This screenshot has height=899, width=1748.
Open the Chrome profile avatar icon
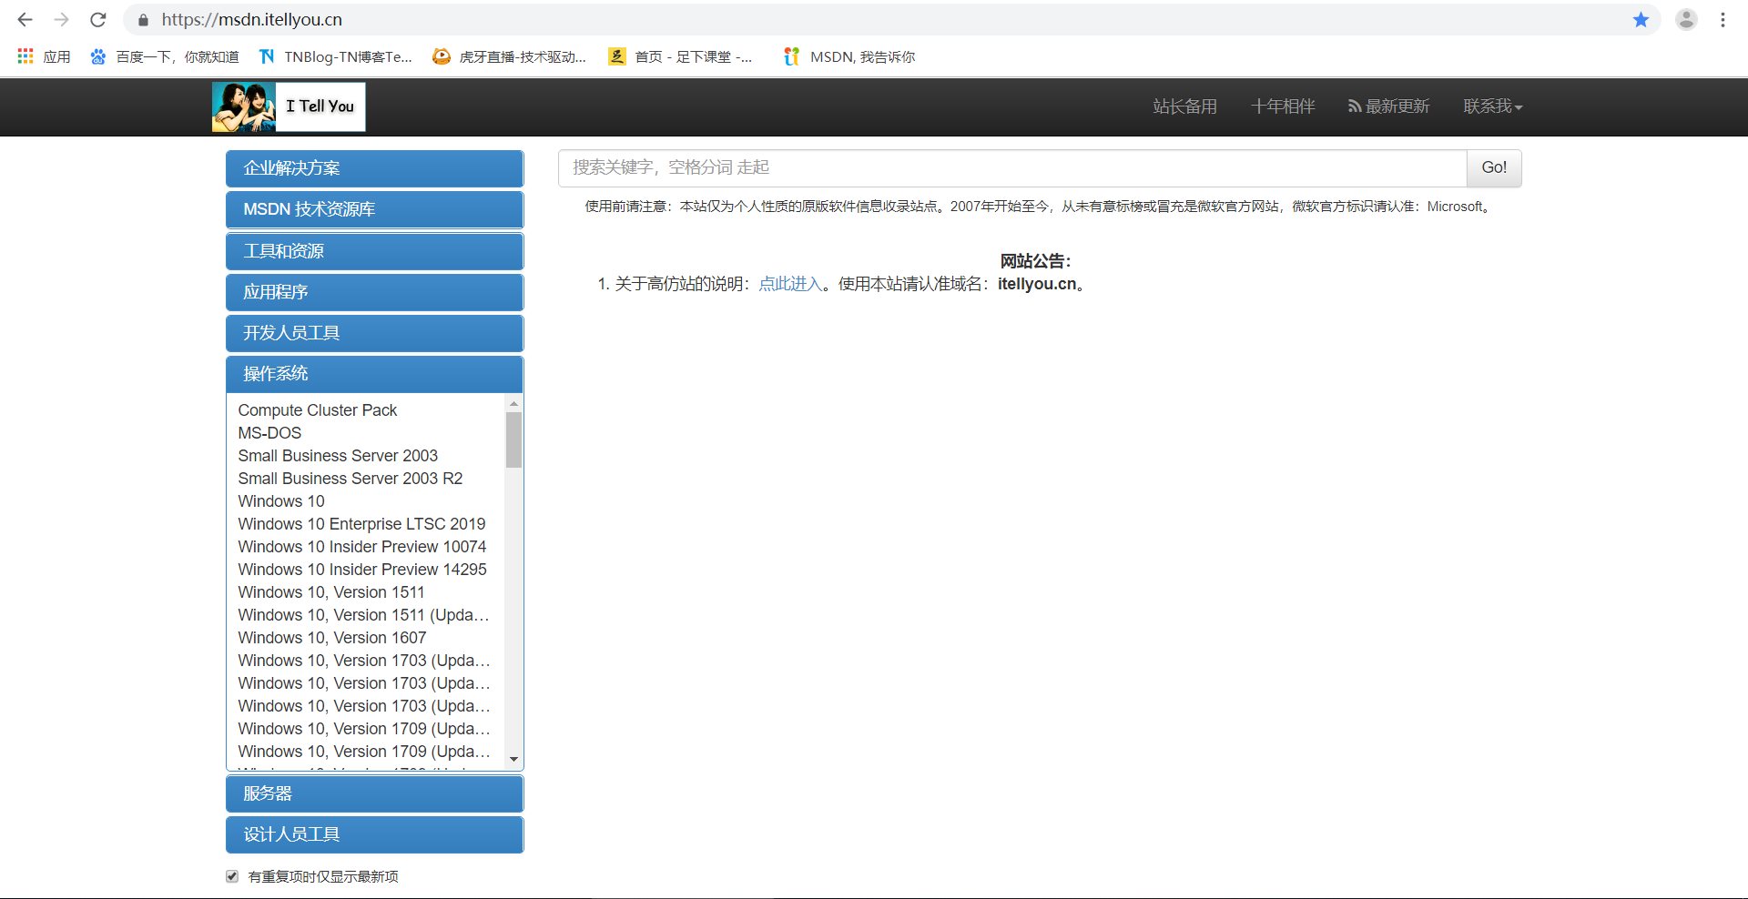pyautogui.click(x=1686, y=19)
